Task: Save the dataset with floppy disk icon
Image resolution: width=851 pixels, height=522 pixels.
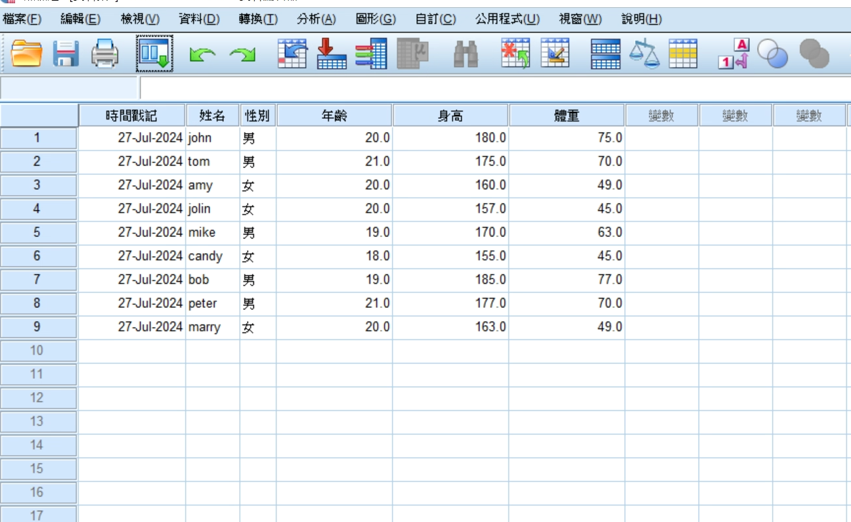Action: tap(66, 53)
